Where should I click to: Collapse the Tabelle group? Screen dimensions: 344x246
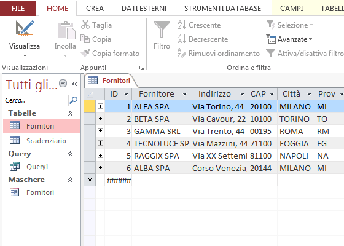pos(70,113)
